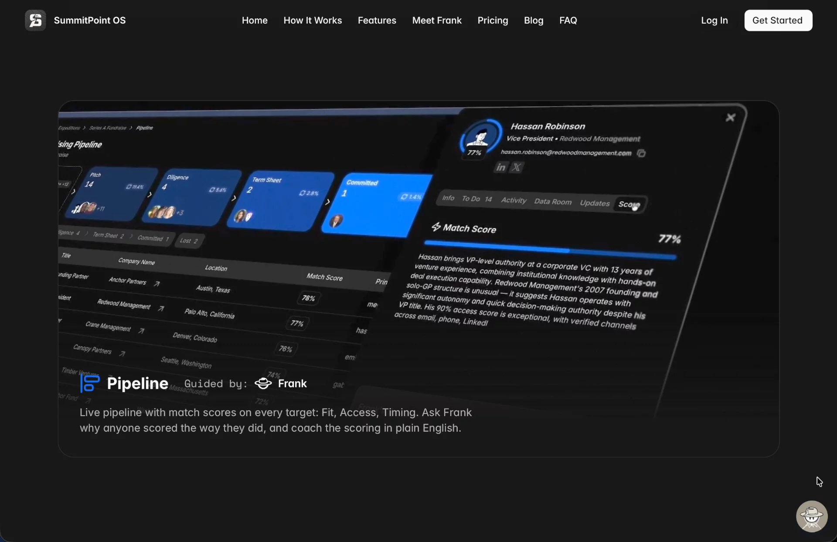Click the Pipeline feature icon
Screen dimensions: 837x542
tap(90, 383)
